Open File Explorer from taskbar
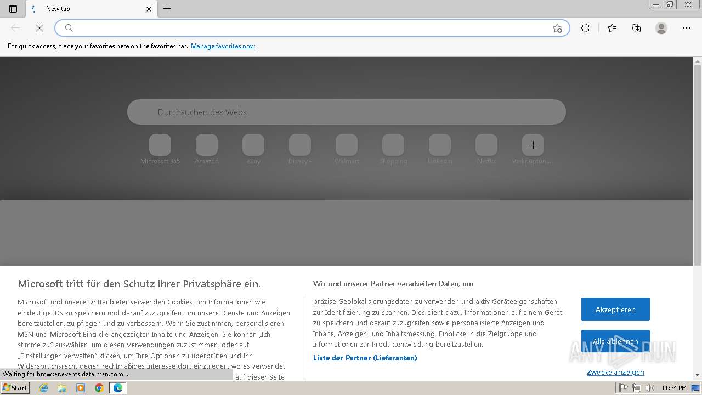 (x=62, y=388)
